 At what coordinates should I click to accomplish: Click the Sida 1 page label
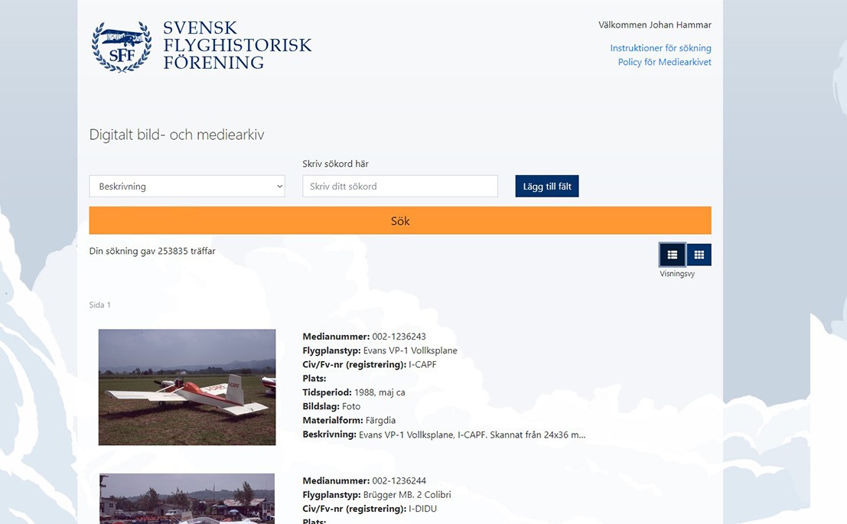pos(100,304)
